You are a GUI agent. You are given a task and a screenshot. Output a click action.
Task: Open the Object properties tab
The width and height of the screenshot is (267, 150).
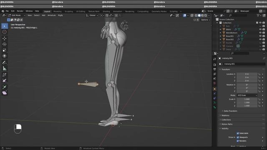click(214, 89)
